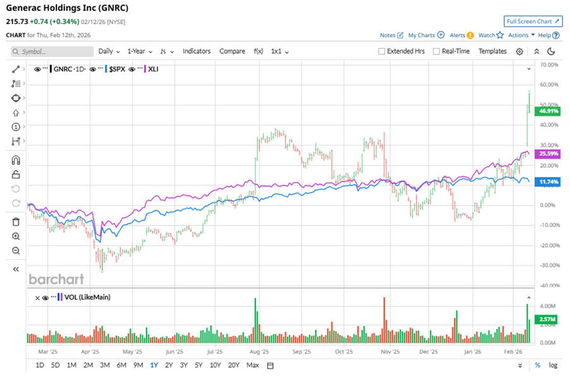Collapse the toolbar with the double up arrows

click(x=537, y=52)
